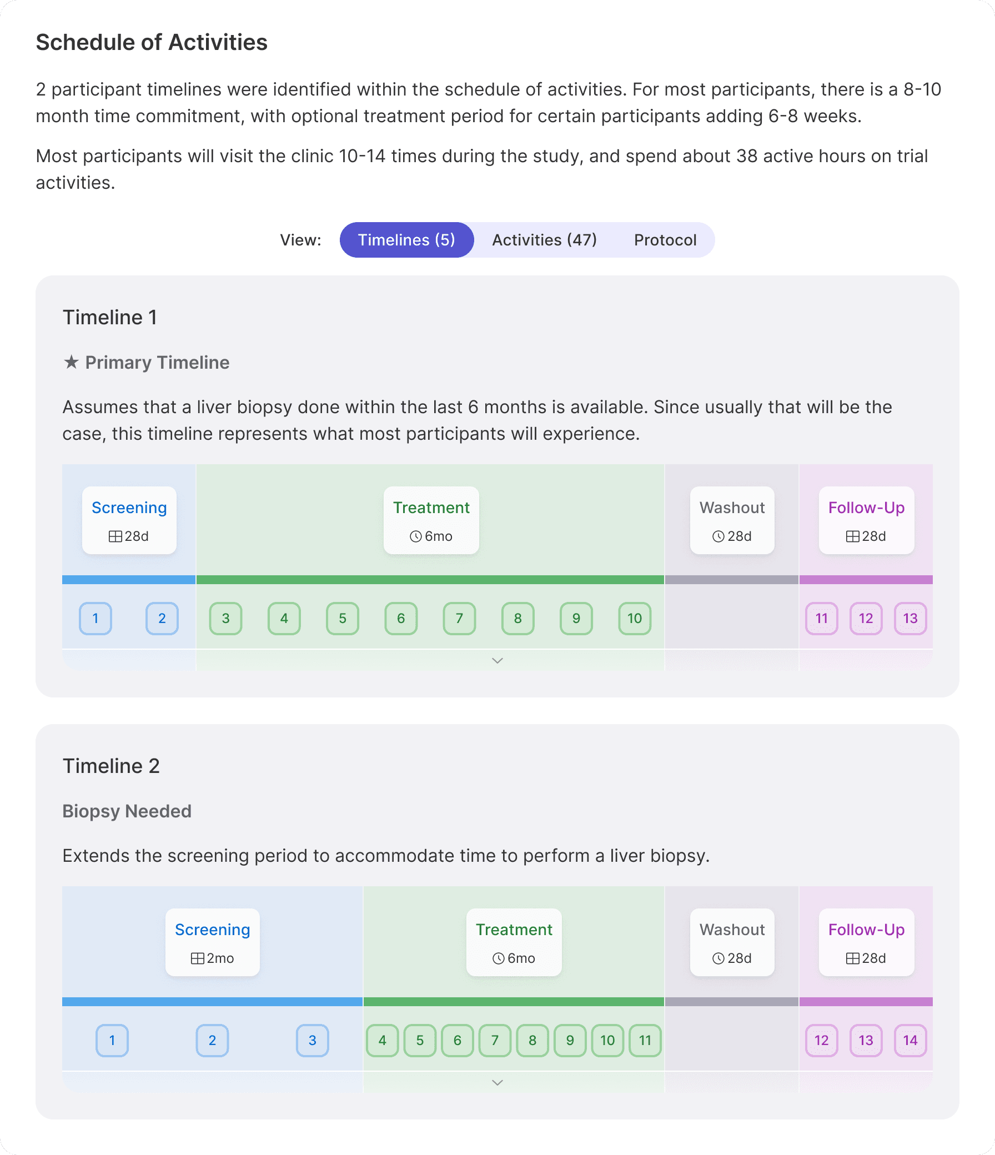Open visit 13 in Timeline 1 Follow-Up

909,619
